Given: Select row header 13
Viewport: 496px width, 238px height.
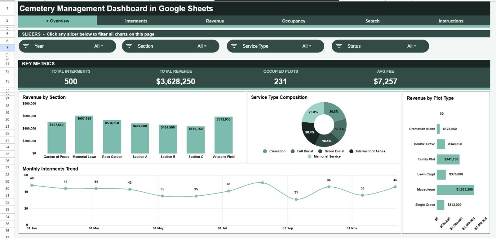Looking at the screenshot, I should [x=7, y=81].
